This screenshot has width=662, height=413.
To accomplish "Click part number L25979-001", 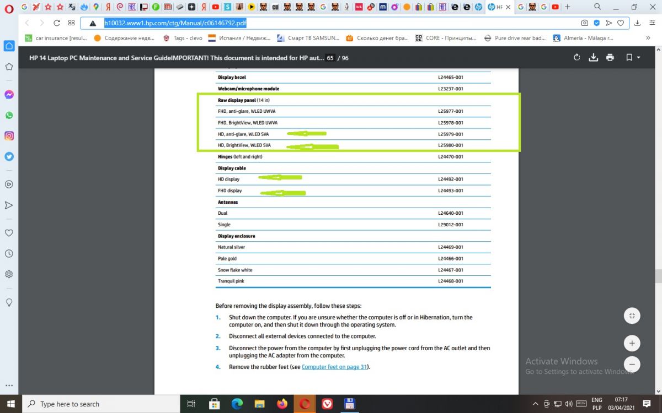I will 451,134.
